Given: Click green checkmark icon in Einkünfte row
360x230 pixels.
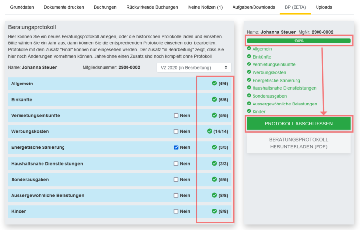Looking at the screenshot, I should pos(214,99).
